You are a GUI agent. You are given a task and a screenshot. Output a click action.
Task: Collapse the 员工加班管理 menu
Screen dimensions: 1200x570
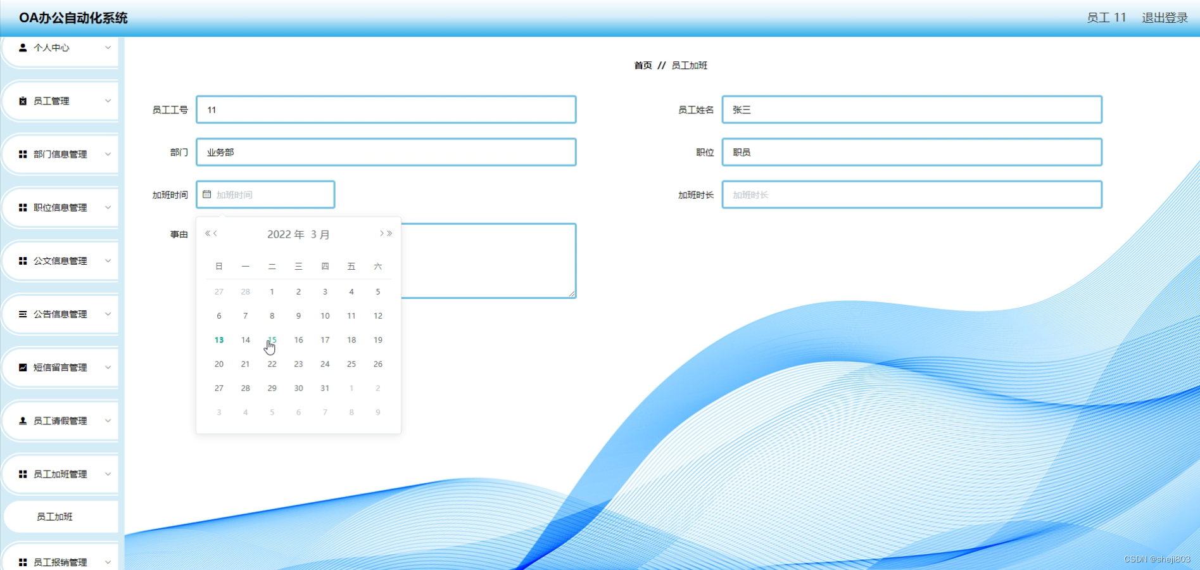click(x=60, y=474)
